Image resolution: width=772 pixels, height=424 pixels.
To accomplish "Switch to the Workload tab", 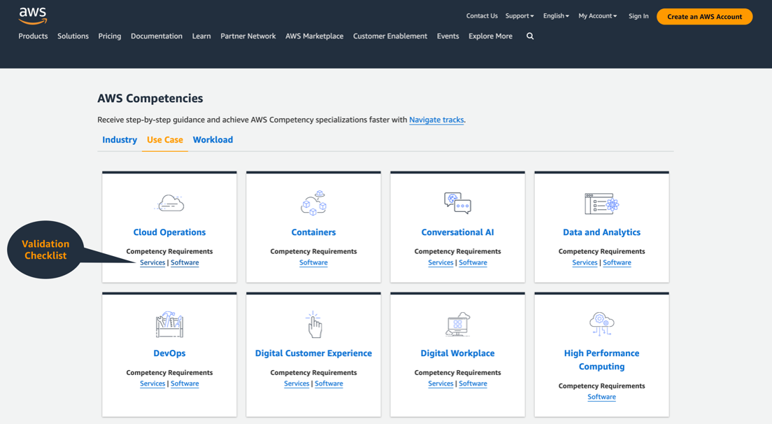I will [213, 140].
